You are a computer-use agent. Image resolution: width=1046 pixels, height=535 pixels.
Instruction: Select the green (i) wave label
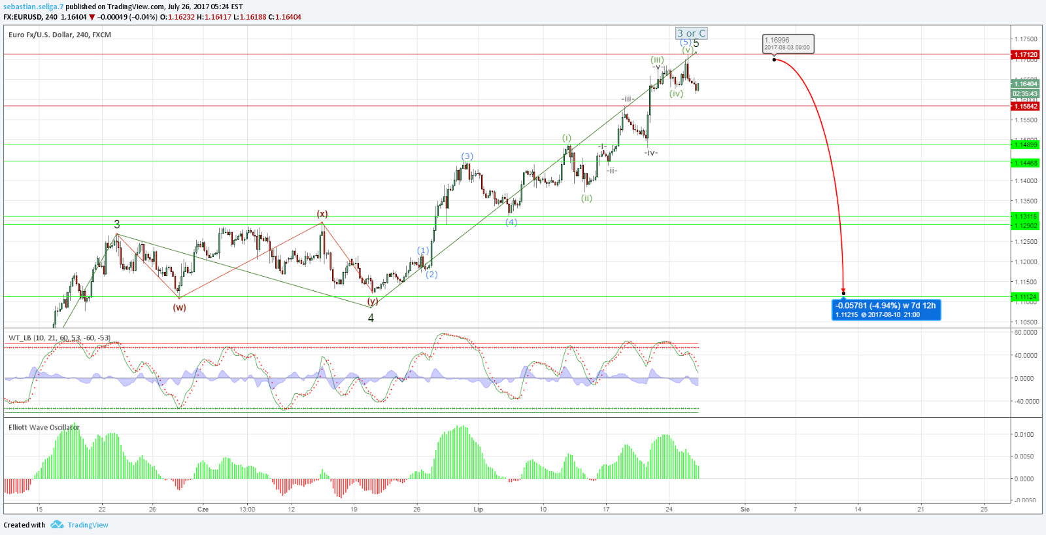(x=567, y=138)
